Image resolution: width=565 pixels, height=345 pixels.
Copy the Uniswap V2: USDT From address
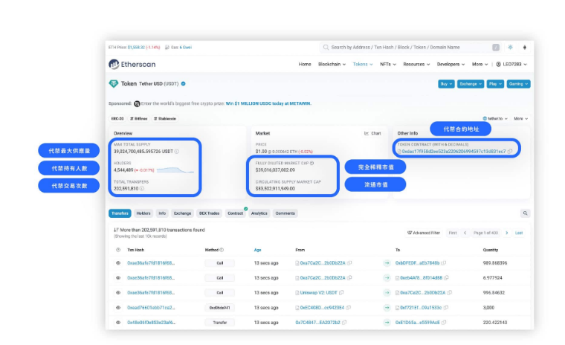point(341,293)
